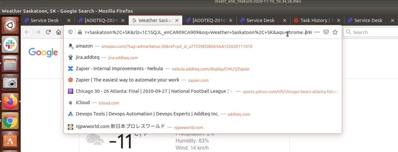Viewport: 398px width, 152px height.
Task: Show site security padlock info
Action: (x=80, y=32)
